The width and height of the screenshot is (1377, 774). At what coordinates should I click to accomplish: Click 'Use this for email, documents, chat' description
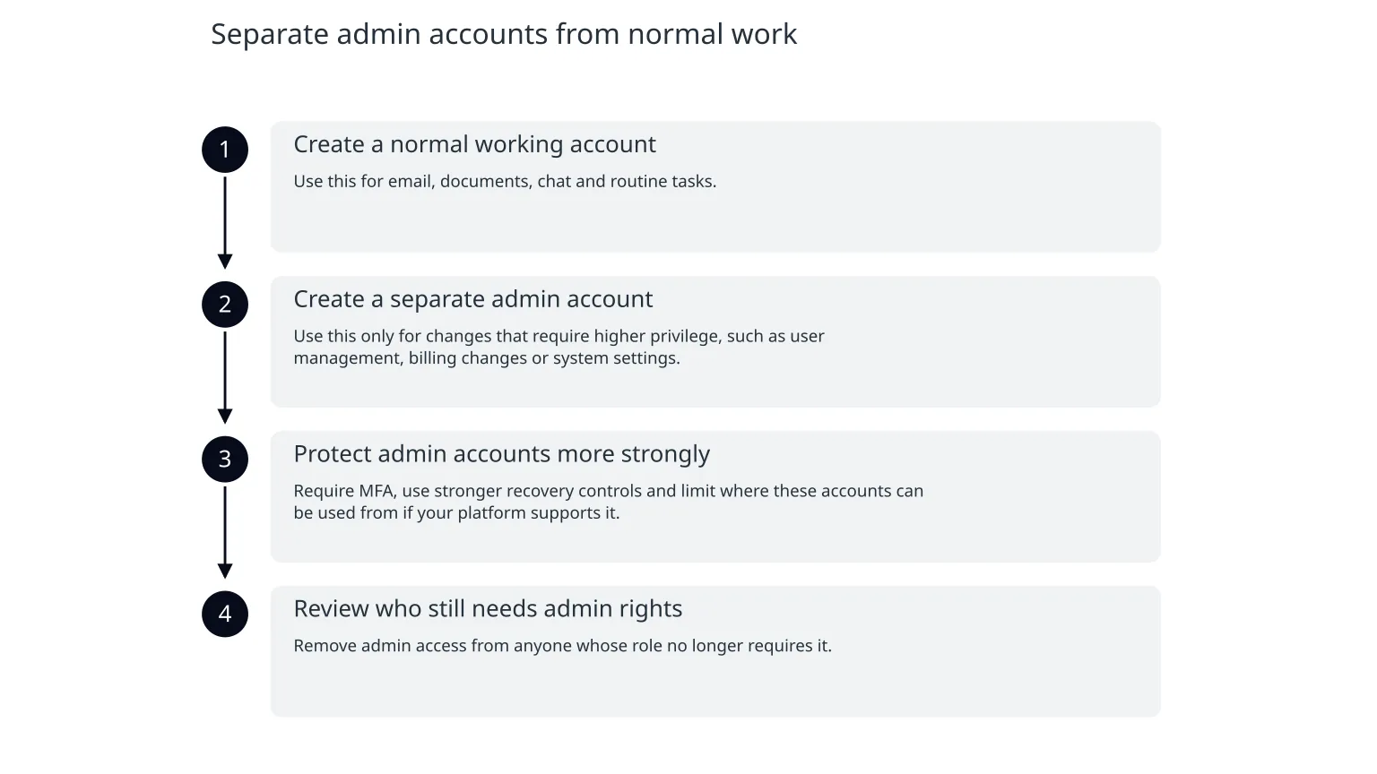tap(505, 181)
